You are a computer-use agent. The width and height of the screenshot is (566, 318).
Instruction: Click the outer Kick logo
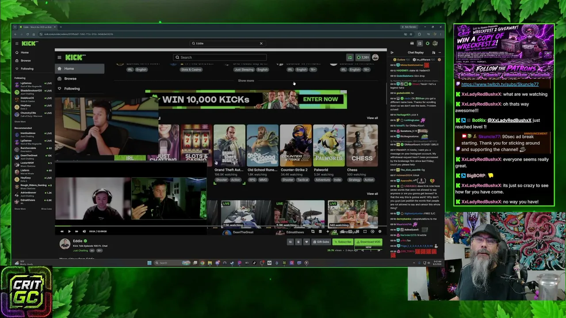pos(30,43)
